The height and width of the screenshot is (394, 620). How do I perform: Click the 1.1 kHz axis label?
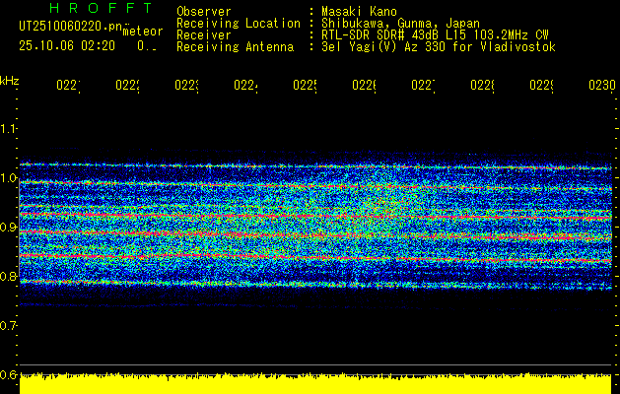8,129
